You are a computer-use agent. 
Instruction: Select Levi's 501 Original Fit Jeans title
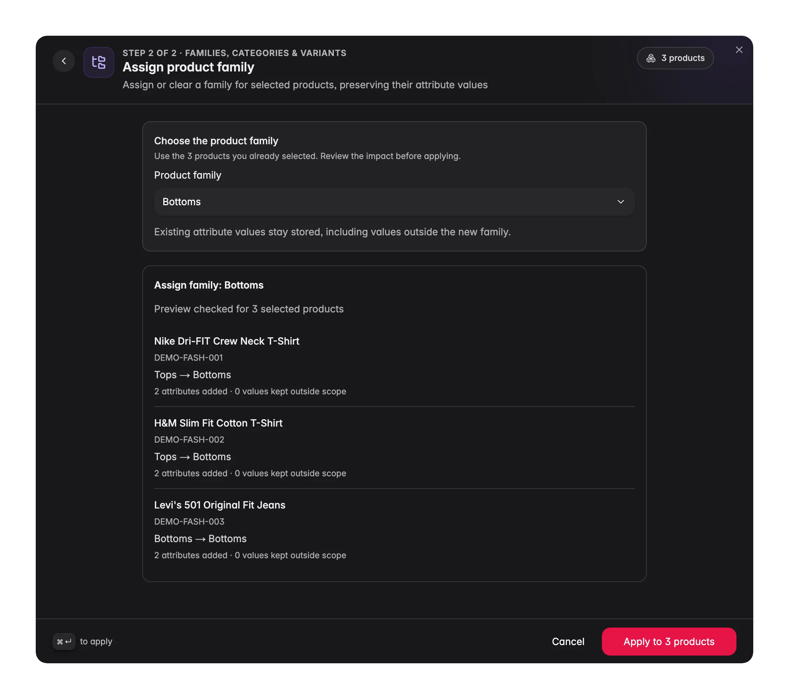tap(220, 505)
